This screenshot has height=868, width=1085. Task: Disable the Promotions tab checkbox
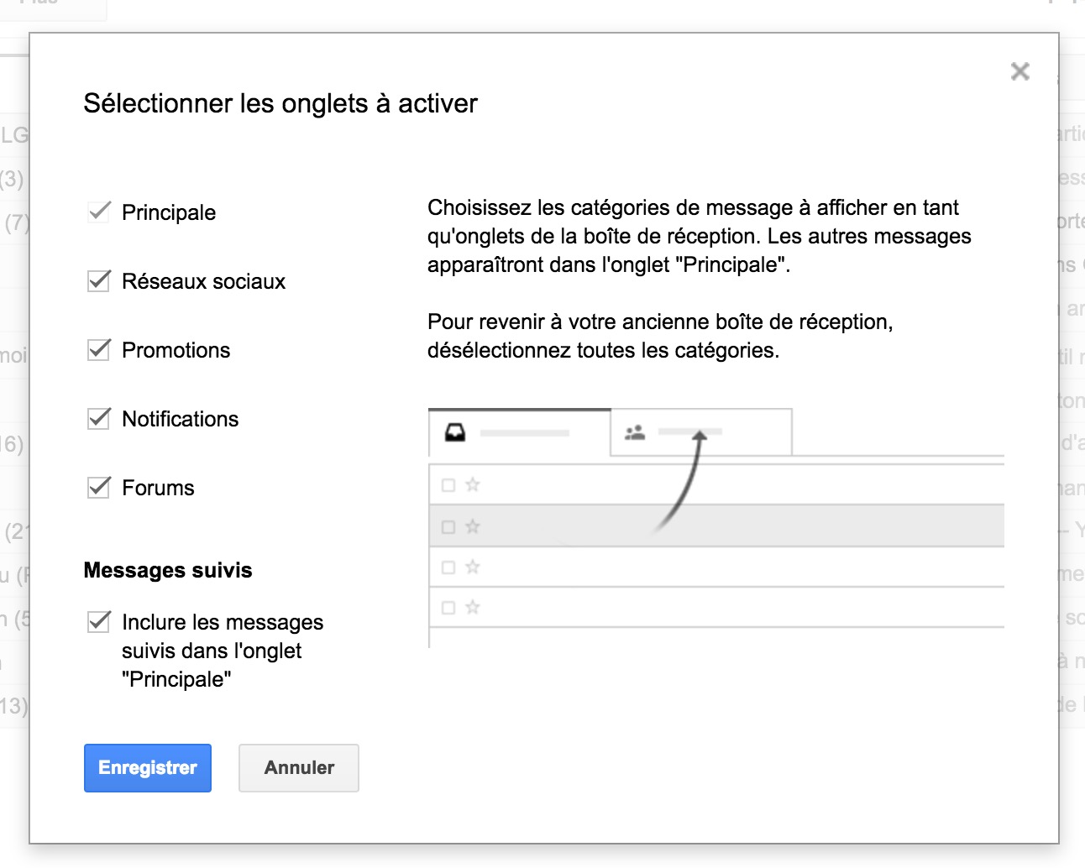pos(99,349)
